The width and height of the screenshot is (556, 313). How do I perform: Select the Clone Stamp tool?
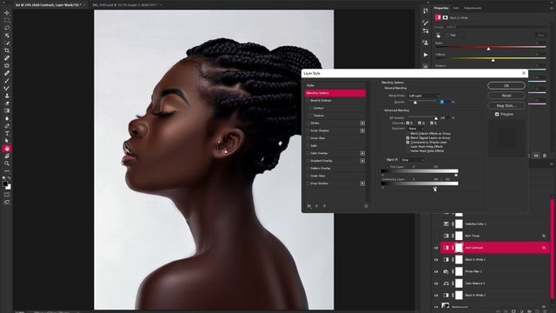[x=7, y=96]
